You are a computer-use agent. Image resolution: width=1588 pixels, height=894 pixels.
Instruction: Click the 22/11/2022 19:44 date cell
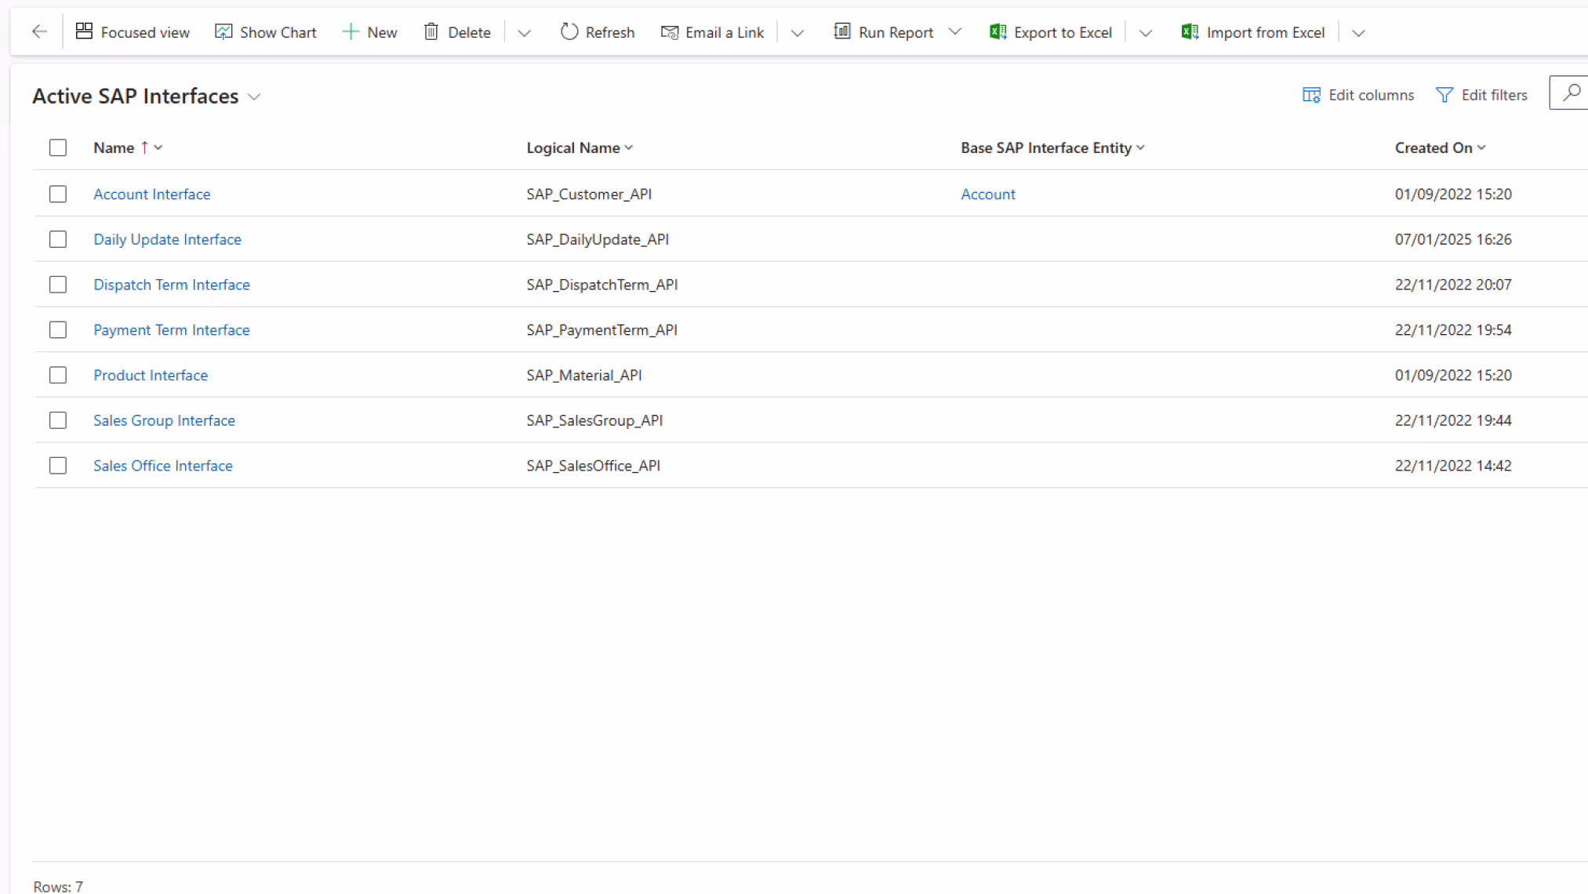(x=1453, y=420)
